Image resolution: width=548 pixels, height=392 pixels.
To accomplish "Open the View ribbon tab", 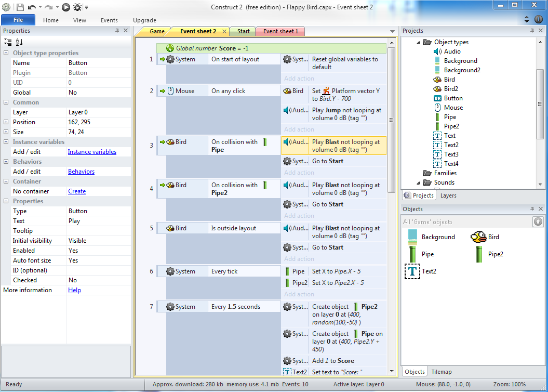I will coord(79,20).
